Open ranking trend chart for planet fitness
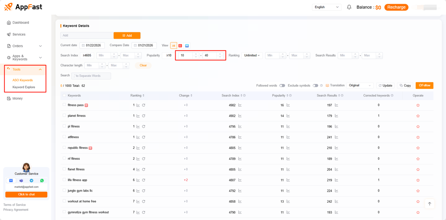The height and width of the screenshot is (220, 446). [x=138, y=116]
